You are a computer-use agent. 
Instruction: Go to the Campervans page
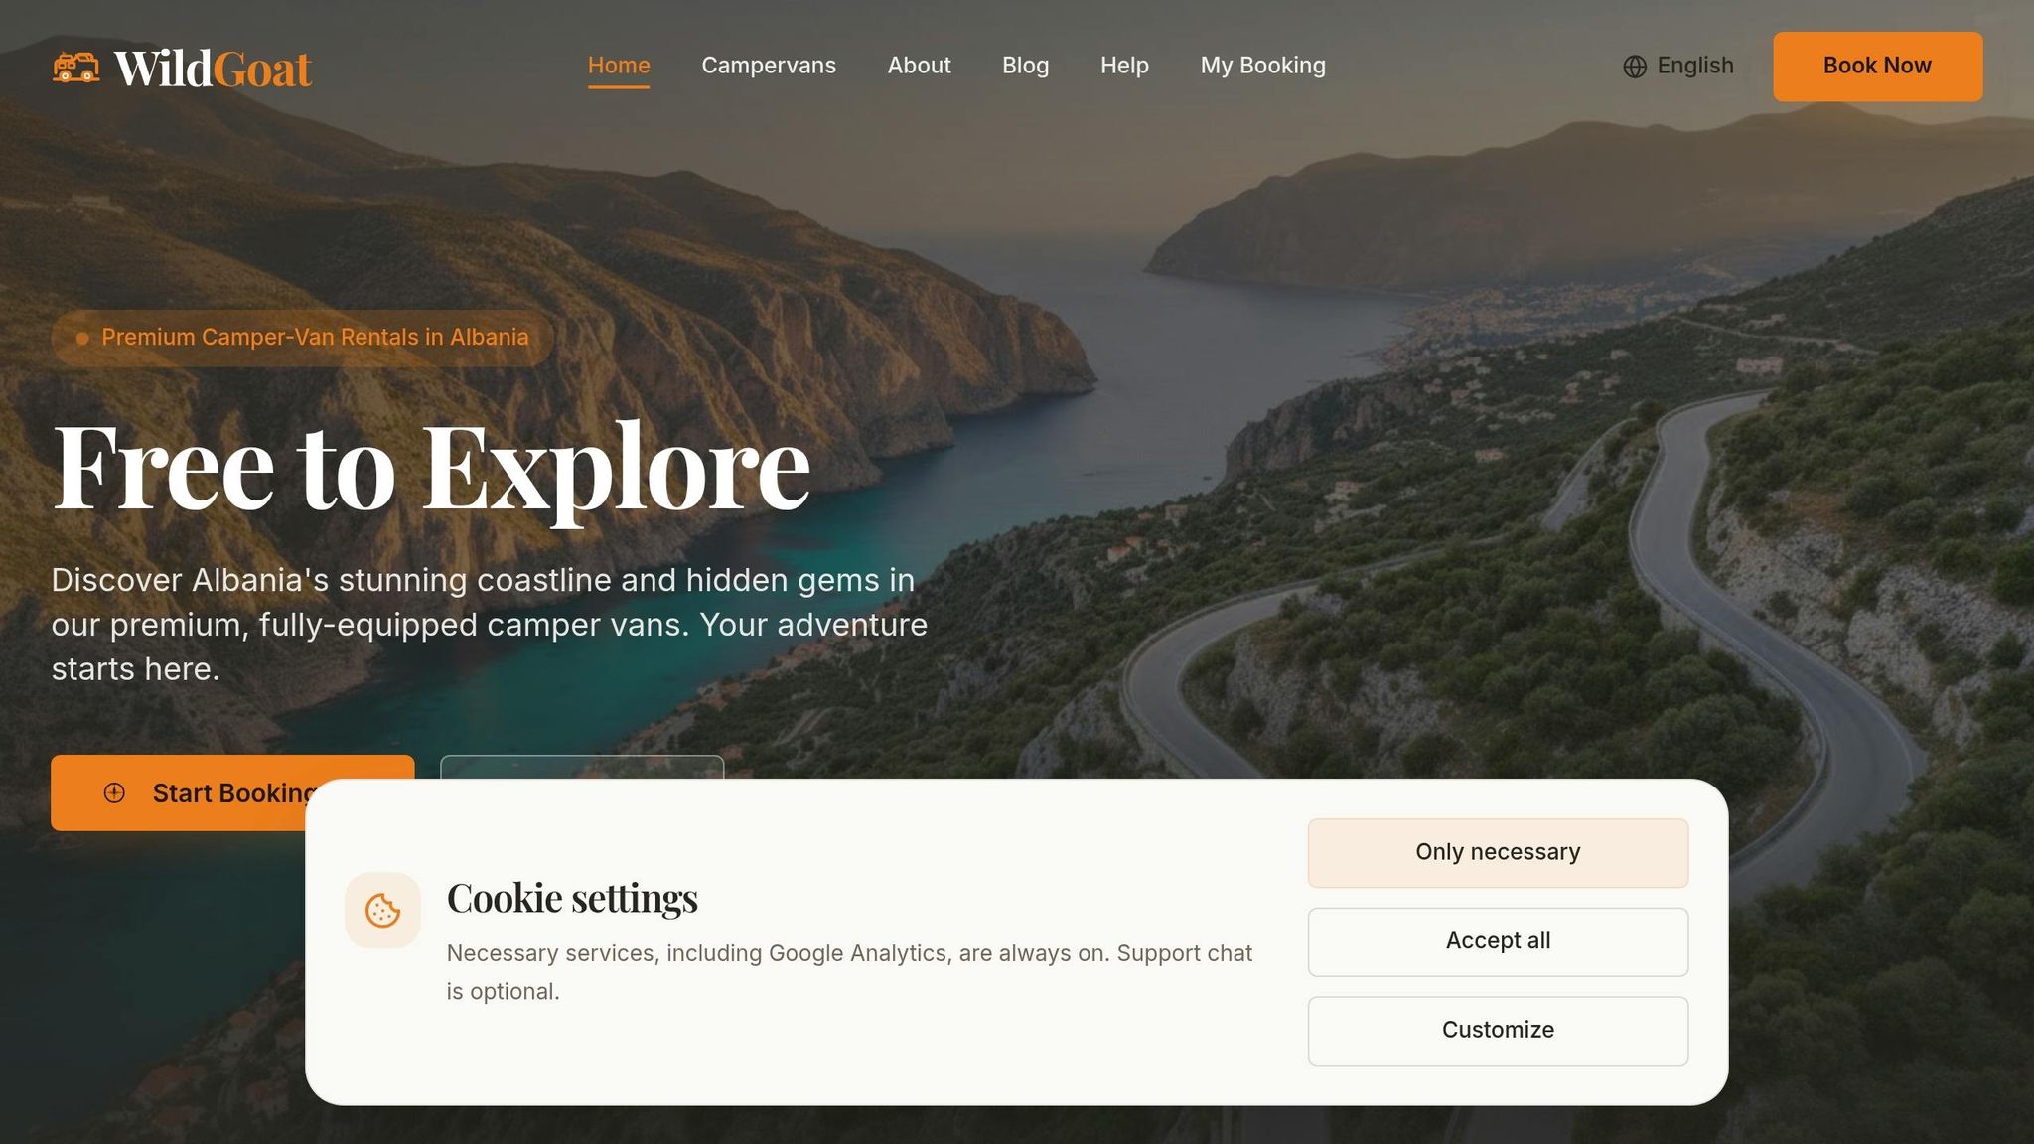[x=769, y=66]
